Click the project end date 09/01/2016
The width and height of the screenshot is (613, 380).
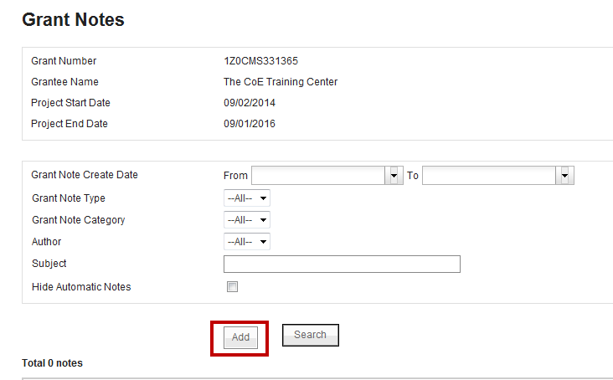[249, 124]
